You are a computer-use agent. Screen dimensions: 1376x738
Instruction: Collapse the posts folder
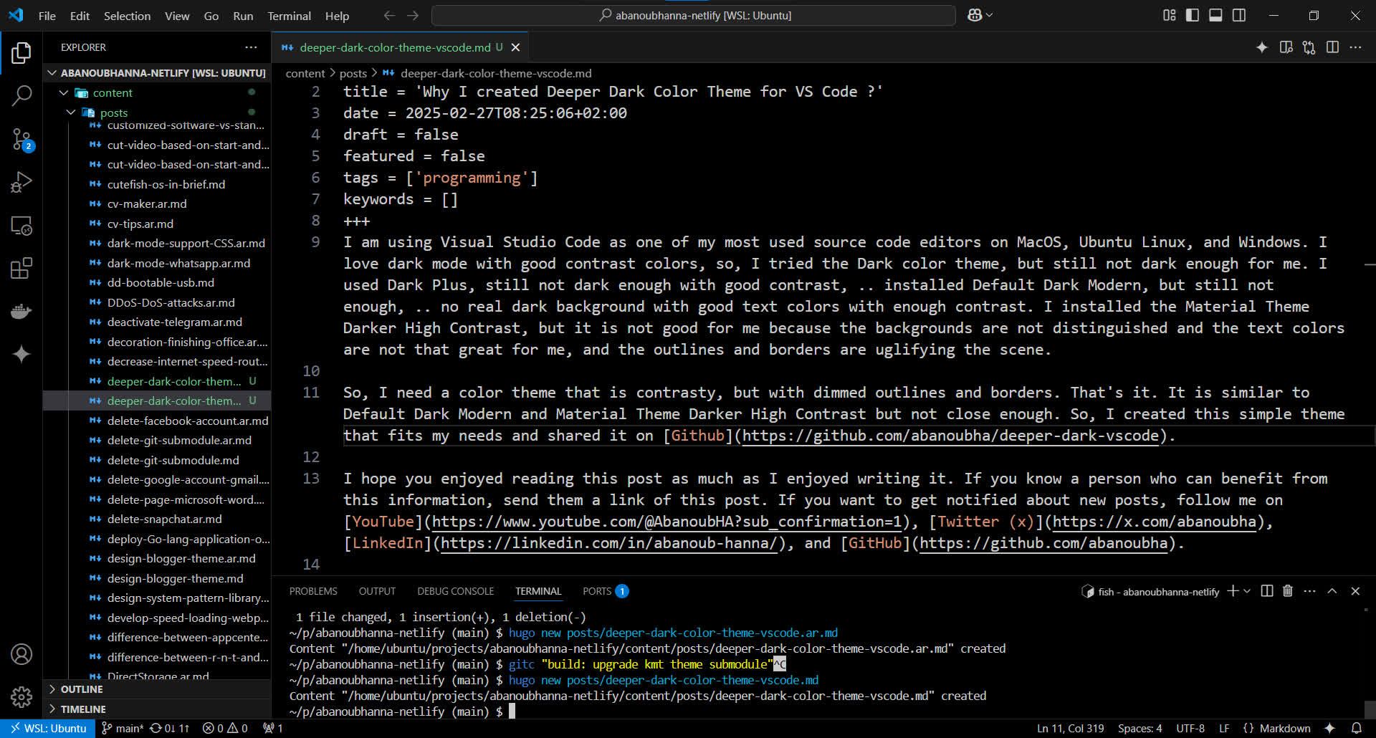(113, 112)
